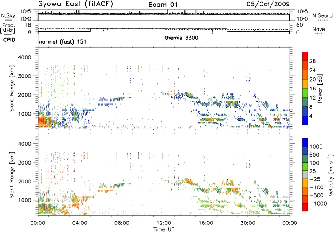Click the 'normal (fast) 151' CPID text
This screenshot has height=232, width=335.
[63, 41]
